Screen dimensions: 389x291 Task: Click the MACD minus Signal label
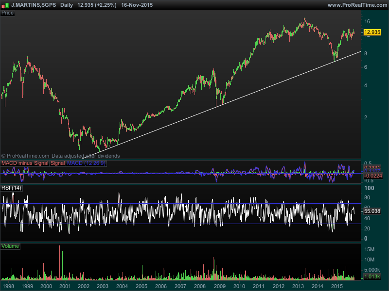[x=25, y=163]
